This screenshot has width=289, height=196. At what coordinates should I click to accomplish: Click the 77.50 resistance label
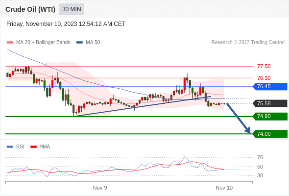264,66
